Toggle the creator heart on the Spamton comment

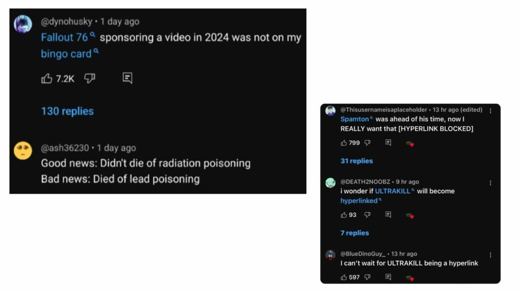(x=410, y=143)
